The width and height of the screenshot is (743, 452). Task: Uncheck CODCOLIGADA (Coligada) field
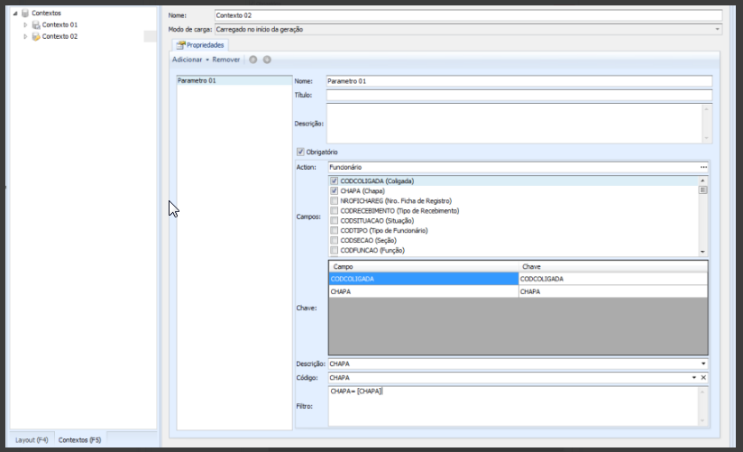pyautogui.click(x=334, y=181)
